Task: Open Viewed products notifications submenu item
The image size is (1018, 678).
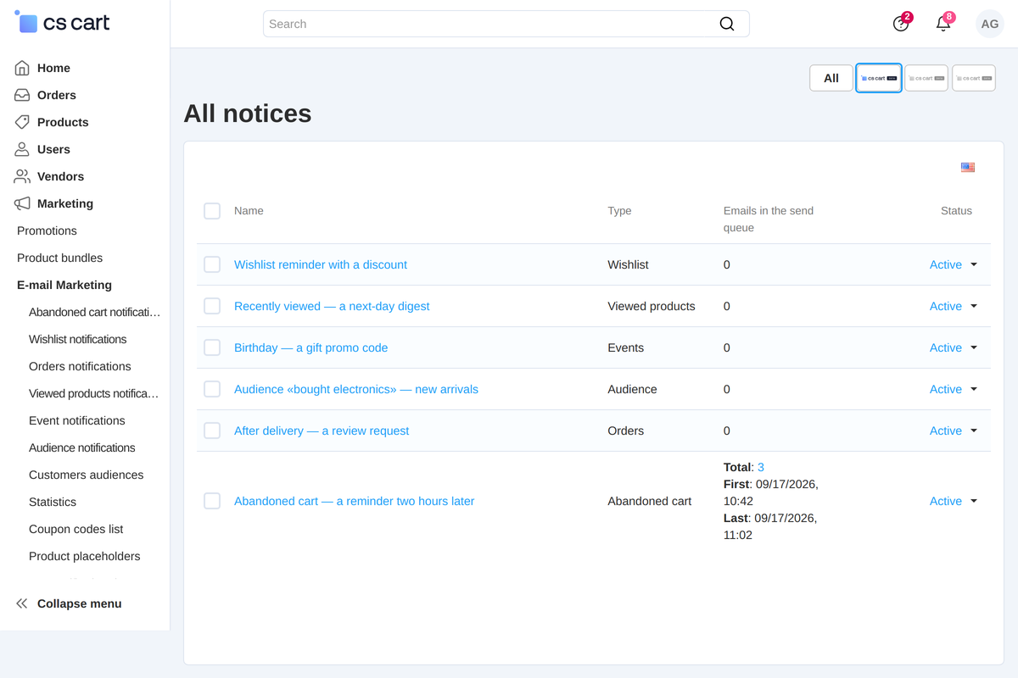Action: (94, 393)
